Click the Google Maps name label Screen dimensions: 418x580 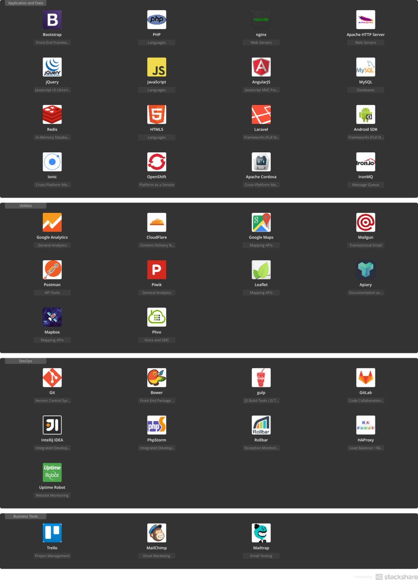(261, 237)
